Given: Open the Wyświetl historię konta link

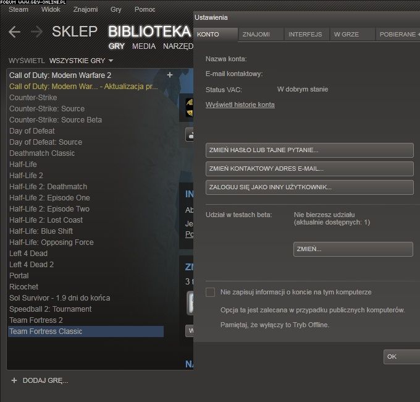Looking at the screenshot, I should (240, 105).
